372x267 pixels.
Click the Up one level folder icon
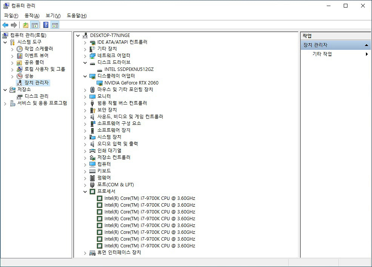[26, 25]
